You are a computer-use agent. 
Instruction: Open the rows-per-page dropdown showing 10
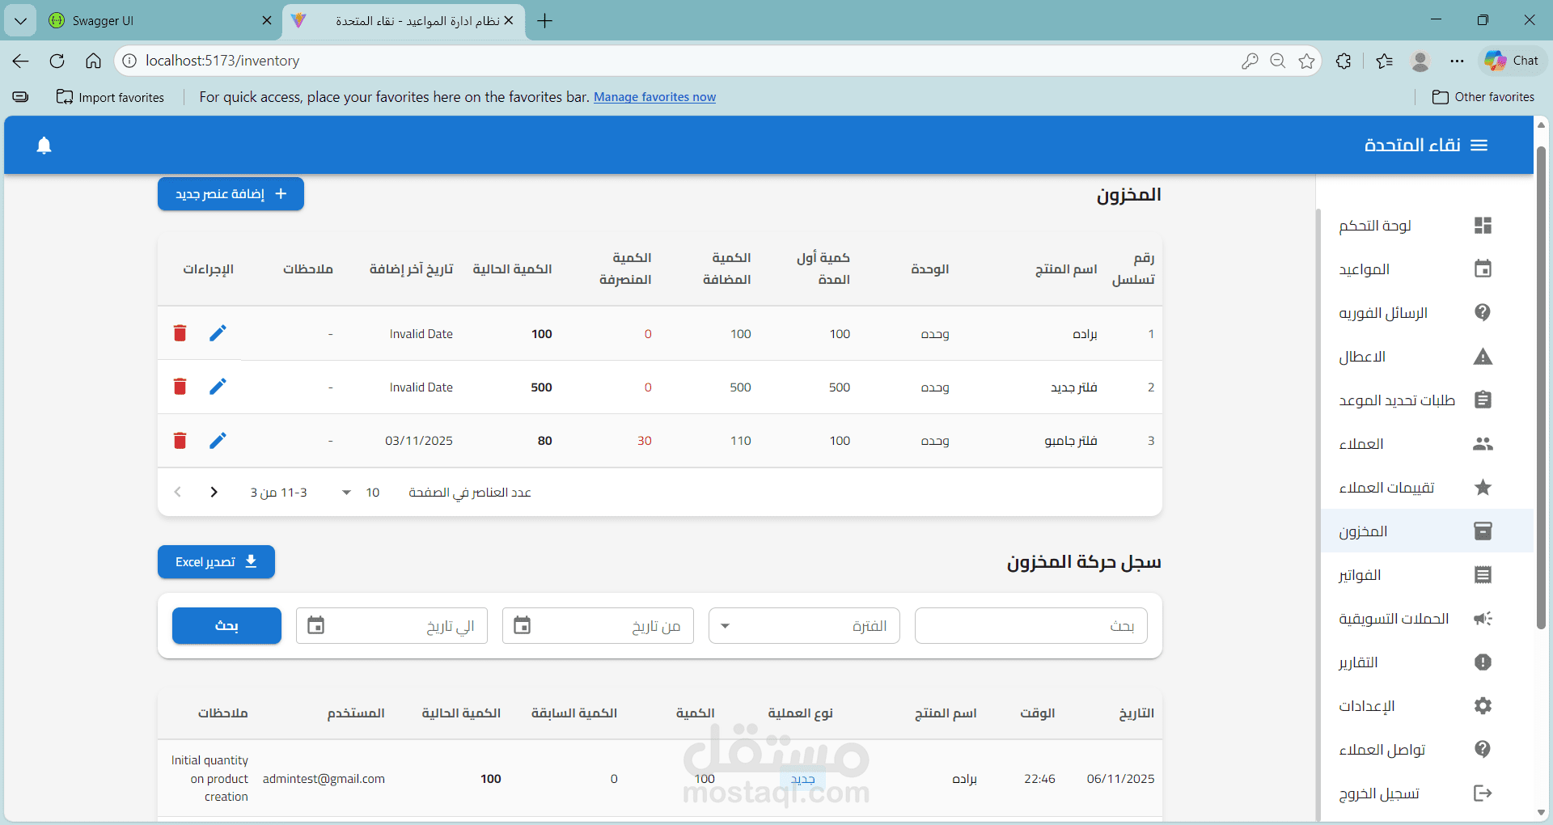point(359,493)
